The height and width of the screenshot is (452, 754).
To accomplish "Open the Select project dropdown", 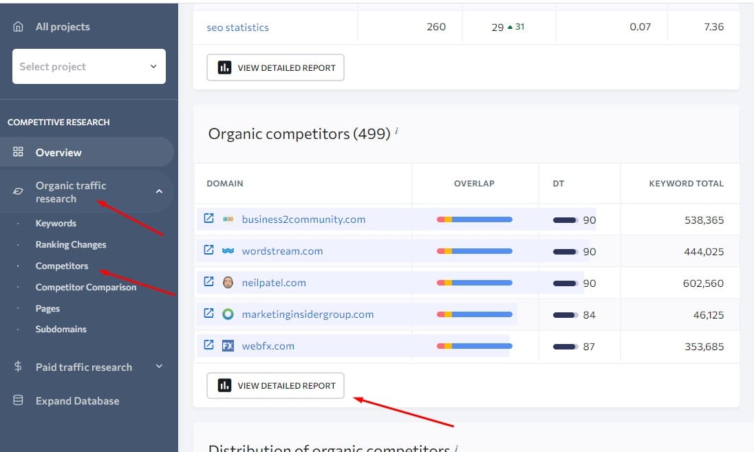I will [89, 66].
